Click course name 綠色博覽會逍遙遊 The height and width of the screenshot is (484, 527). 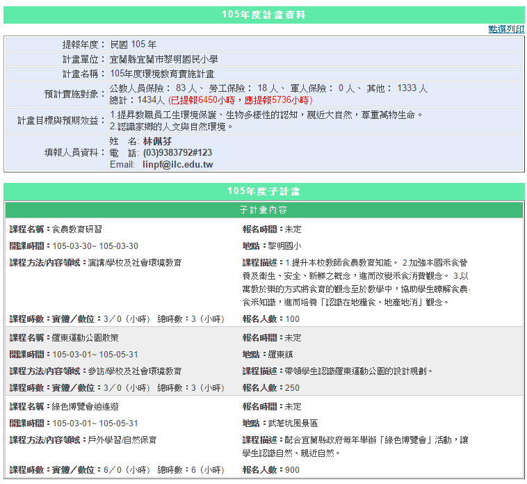point(86,407)
